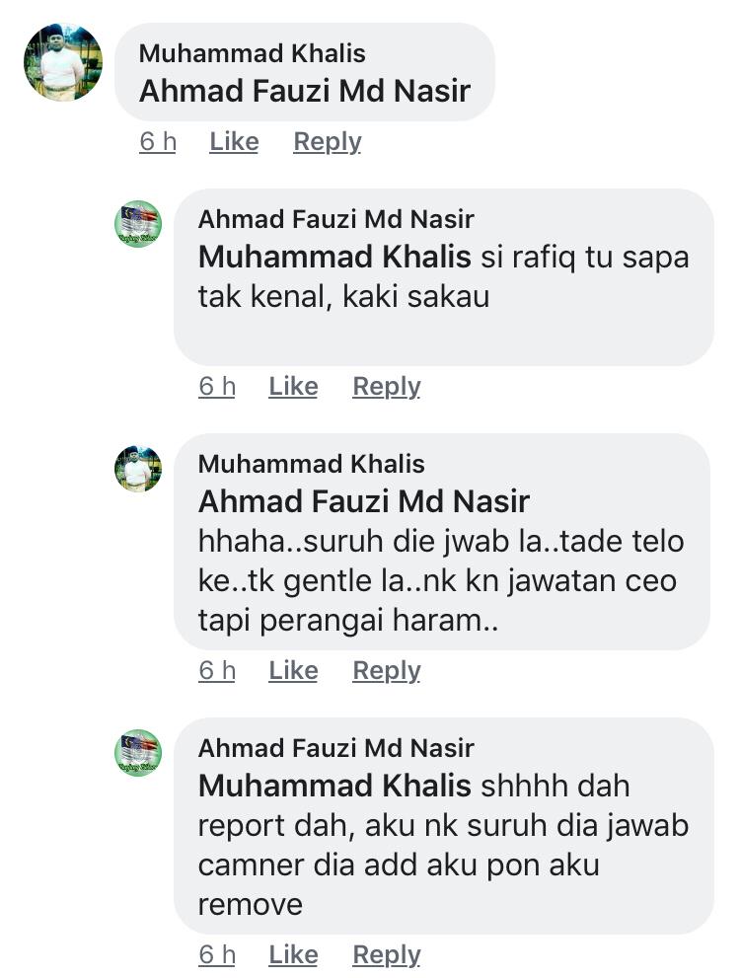This screenshot has height=978, width=740.
Task: Open Muhammad Khalis's profile picture on top comment
Action: (x=63, y=62)
